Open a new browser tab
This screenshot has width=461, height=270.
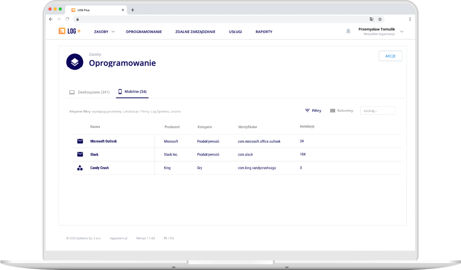point(132,10)
